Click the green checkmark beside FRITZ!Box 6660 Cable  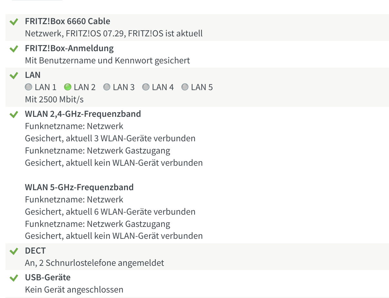pos(14,22)
